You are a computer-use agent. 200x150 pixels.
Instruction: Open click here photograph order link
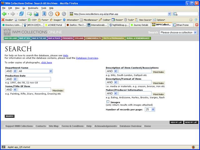[x=47, y=62]
